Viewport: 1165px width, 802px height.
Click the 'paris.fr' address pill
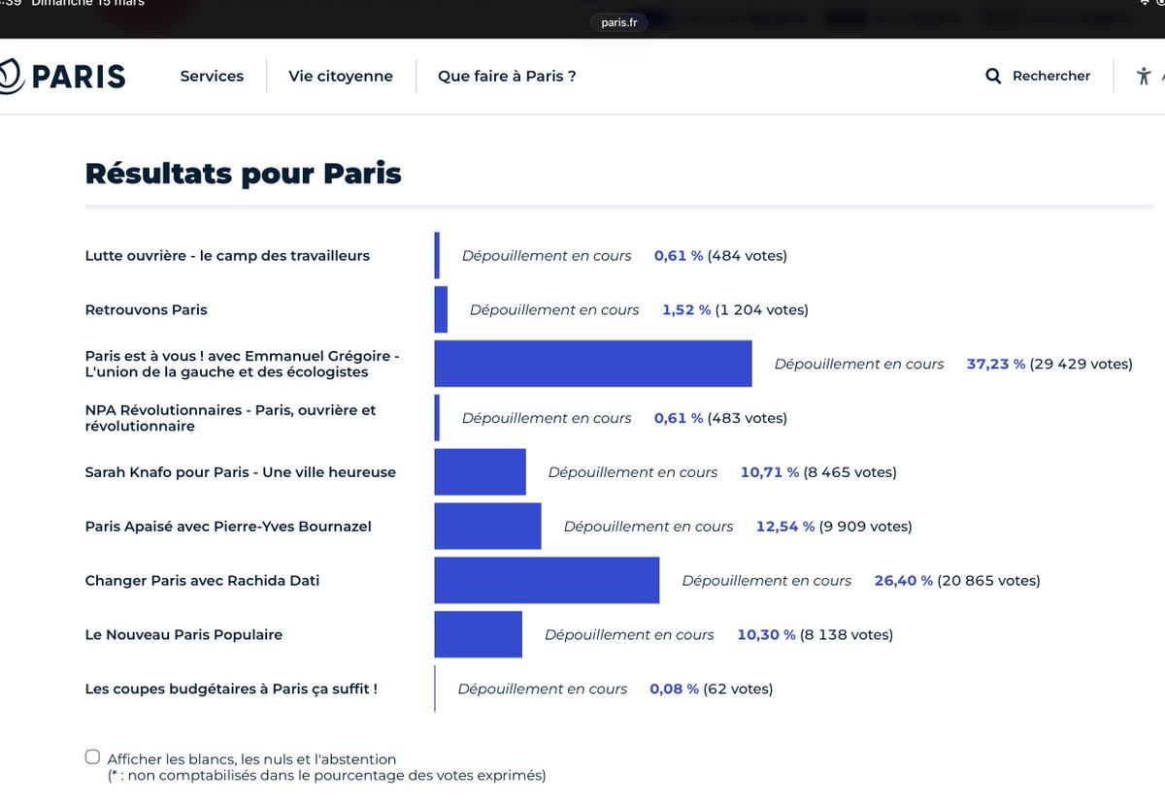point(618,21)
